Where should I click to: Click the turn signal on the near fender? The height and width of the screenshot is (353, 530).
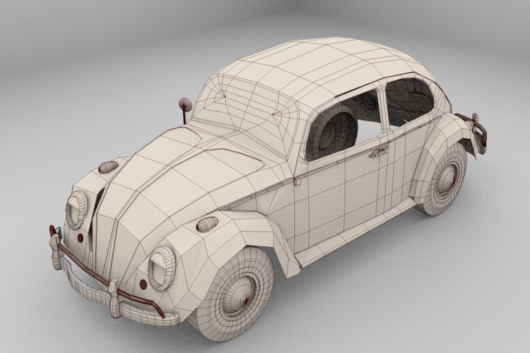207,224
